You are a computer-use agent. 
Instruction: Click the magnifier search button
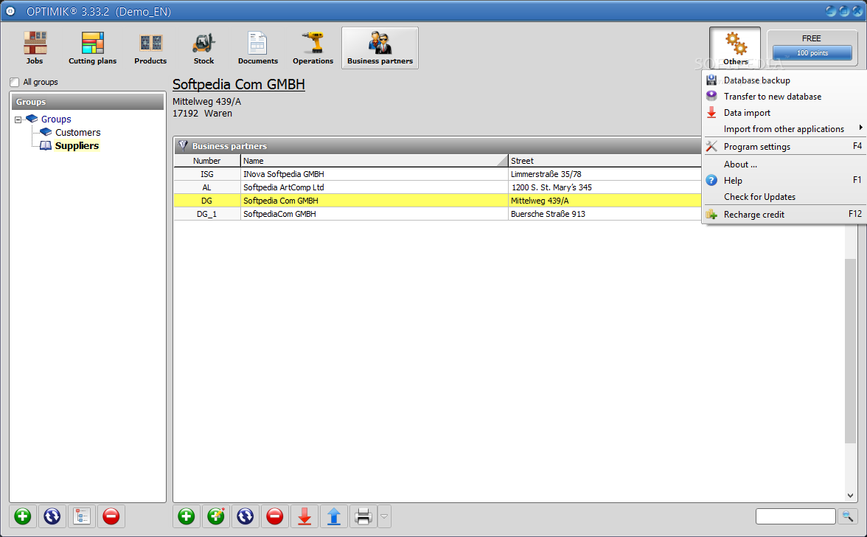tap(848, 516)
